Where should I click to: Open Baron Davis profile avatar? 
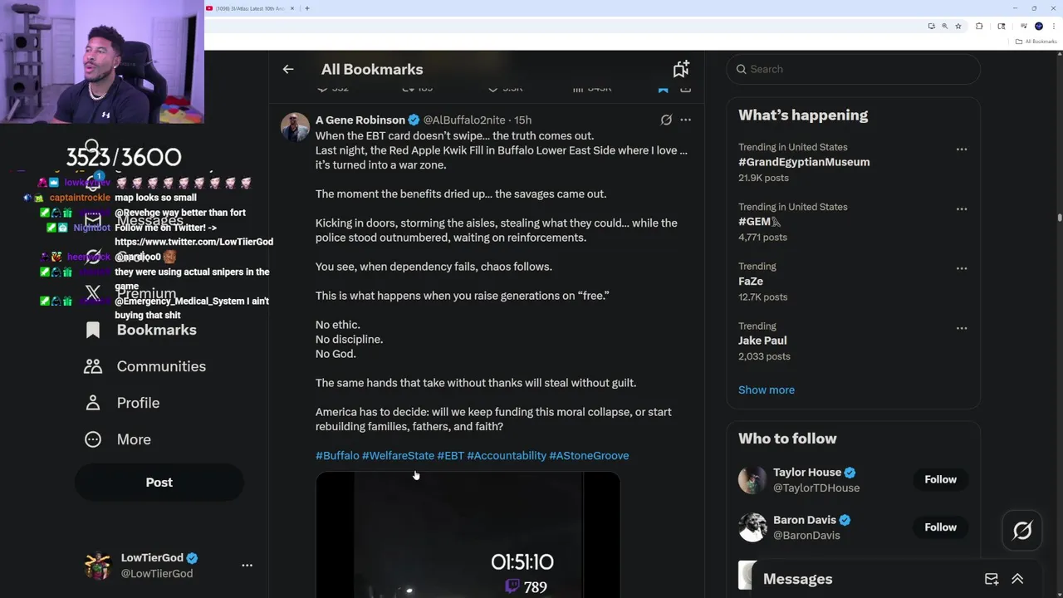pos(752,527)
